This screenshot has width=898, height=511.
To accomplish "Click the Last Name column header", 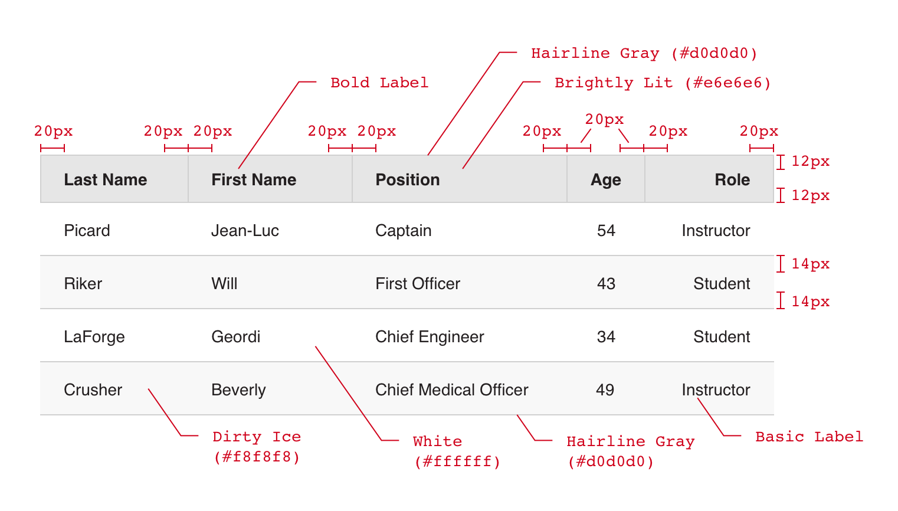I will click(105, 179).
